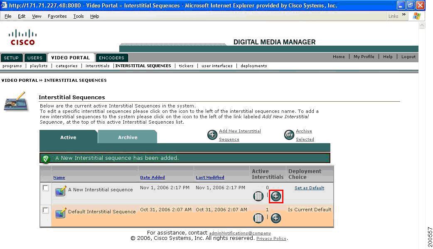
Task: Click plus icon in A New Interstitial sequence row
Action: point(276,196)
